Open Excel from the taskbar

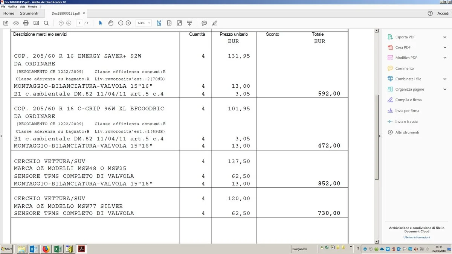click(58, 249)
